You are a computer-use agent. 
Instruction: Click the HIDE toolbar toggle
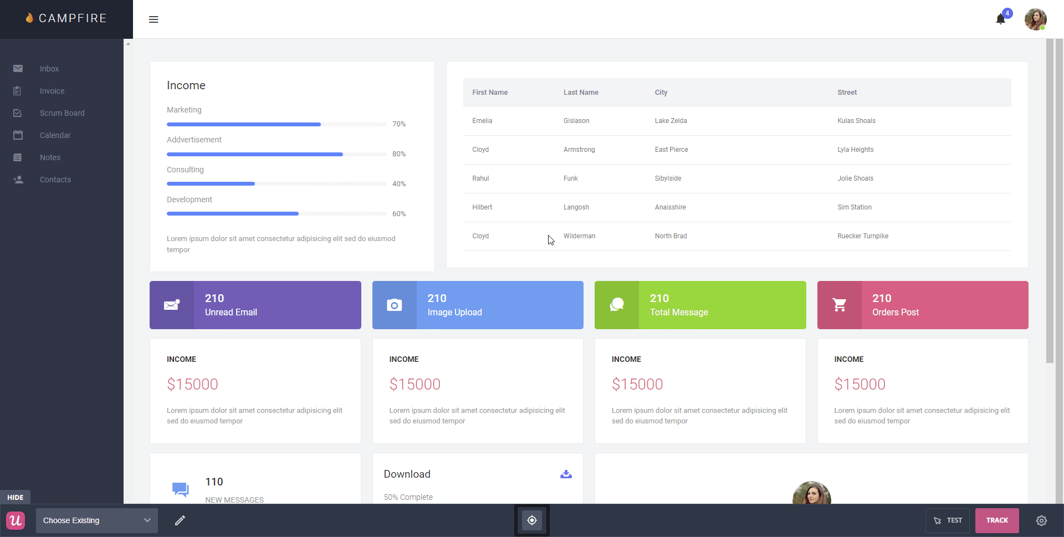tap(15, 497)
